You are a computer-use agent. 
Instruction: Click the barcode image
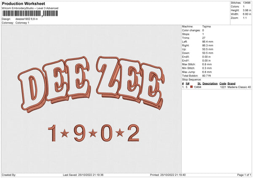30,13
